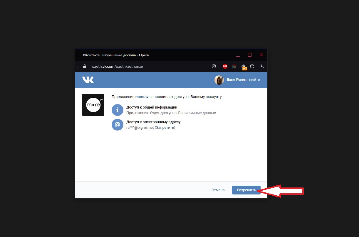Open the three-dot menu beside the address bar
This screenshot has width=359, height=237.
point(77,66)
